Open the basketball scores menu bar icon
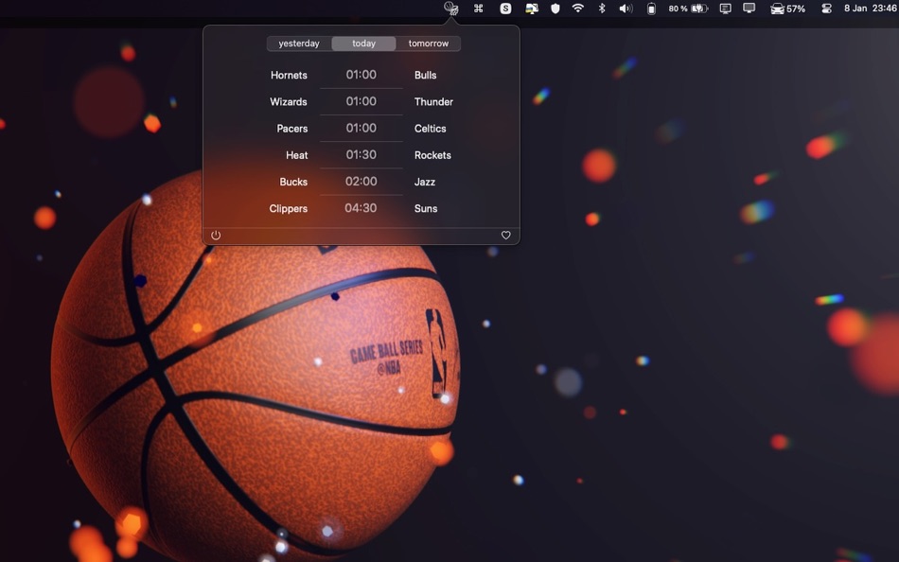The height and width of the screenshot is (562, 899). tap(450, 8)
